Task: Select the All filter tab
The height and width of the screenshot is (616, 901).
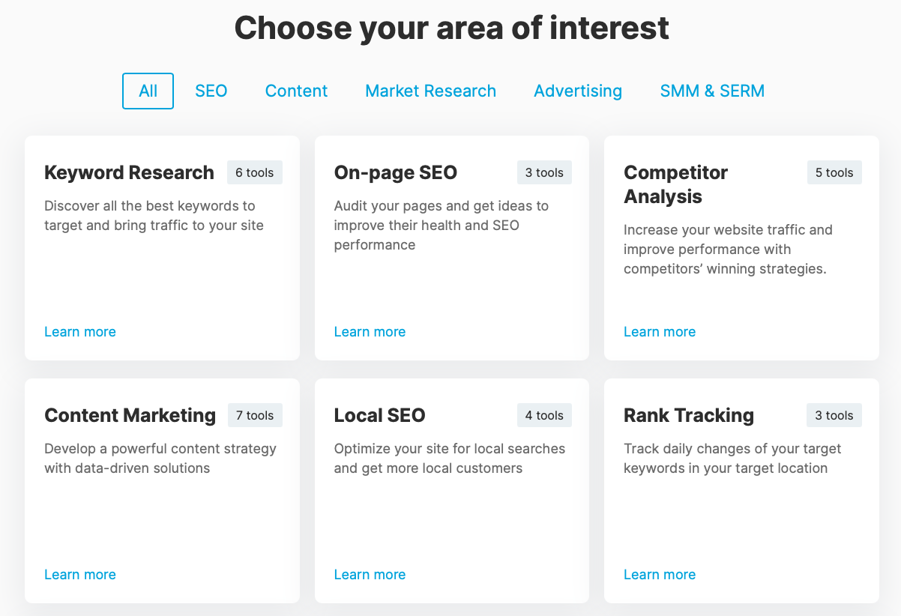Action: [148, 91]
